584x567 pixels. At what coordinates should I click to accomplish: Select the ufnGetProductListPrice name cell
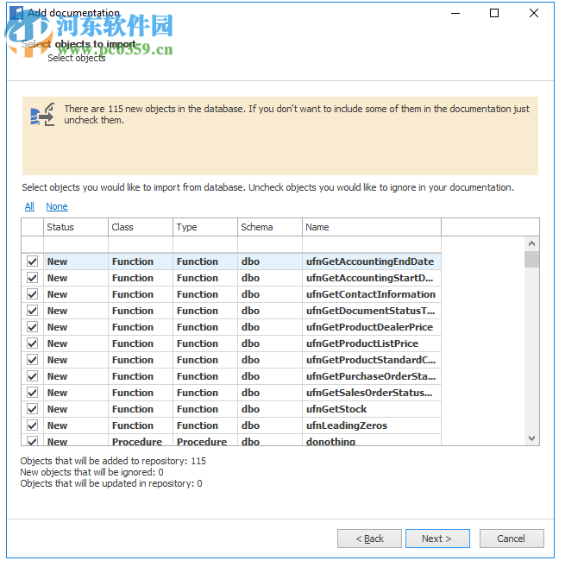click(372, 343)
